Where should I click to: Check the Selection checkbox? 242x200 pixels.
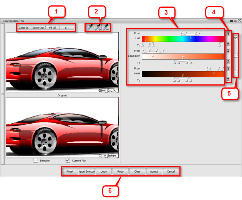click(x=36, y=160)
